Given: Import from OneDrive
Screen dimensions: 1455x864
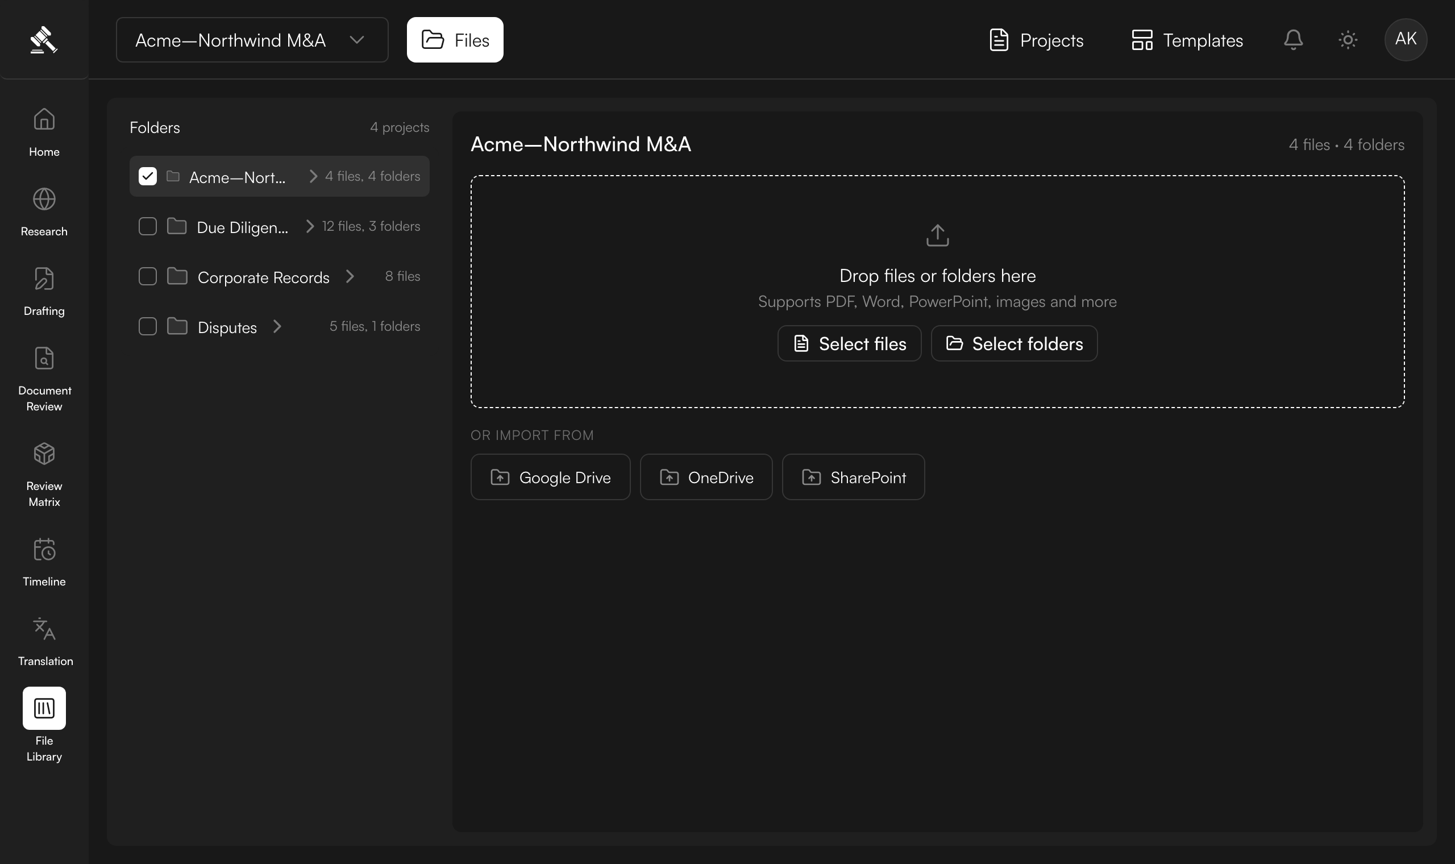Looking at the screenshot, I should (706, 477).
